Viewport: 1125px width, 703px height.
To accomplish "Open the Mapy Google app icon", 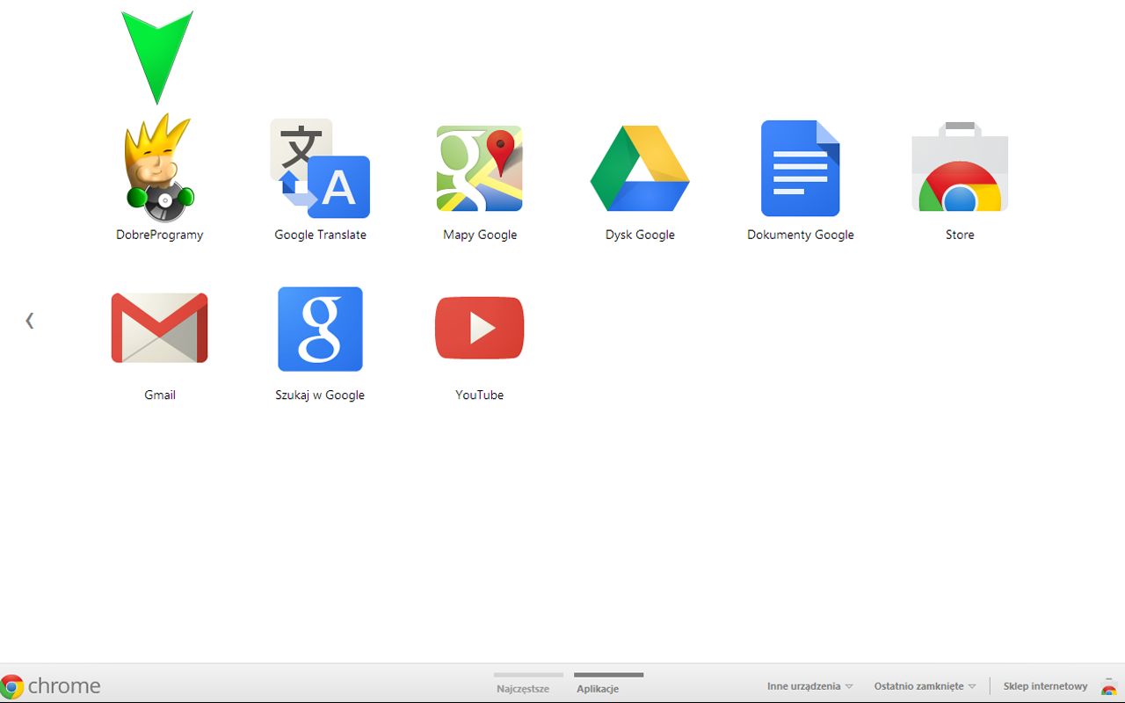I will [480, 168].
